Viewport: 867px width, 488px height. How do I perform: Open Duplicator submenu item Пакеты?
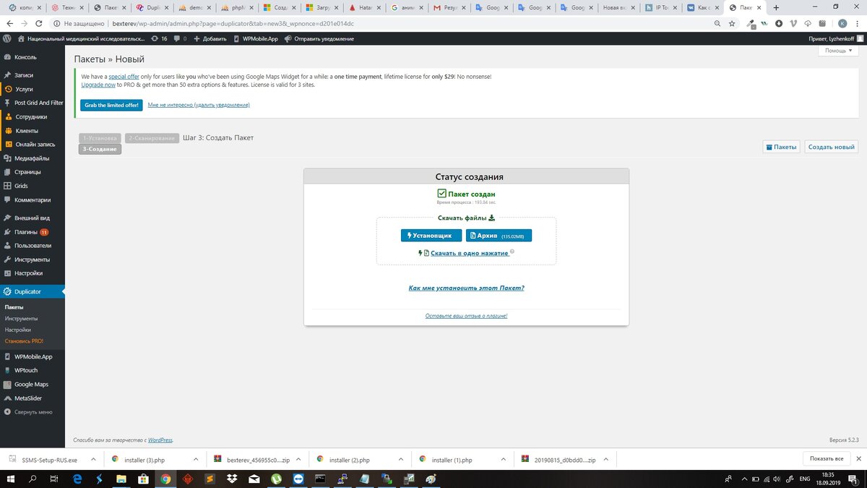[x=14, y=307]
